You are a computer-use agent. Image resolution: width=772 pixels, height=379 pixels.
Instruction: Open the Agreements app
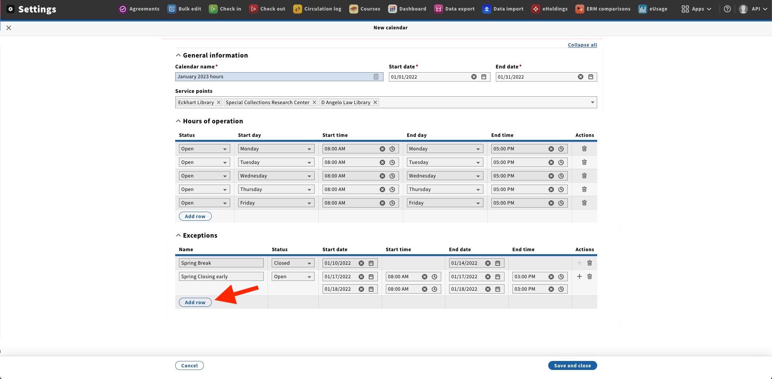click(x=139, y=9)
